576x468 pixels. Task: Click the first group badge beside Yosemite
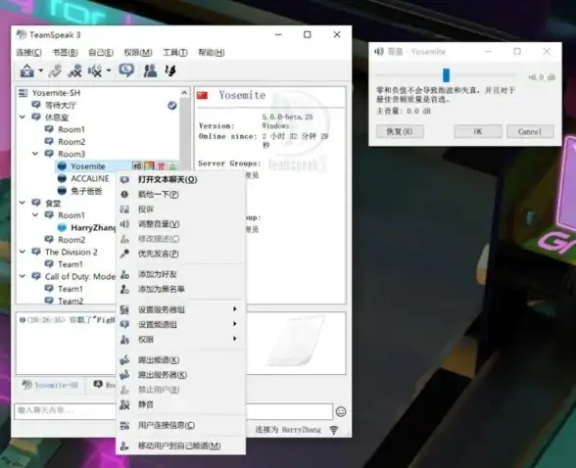pyautogui.click(x=137, y=166)
